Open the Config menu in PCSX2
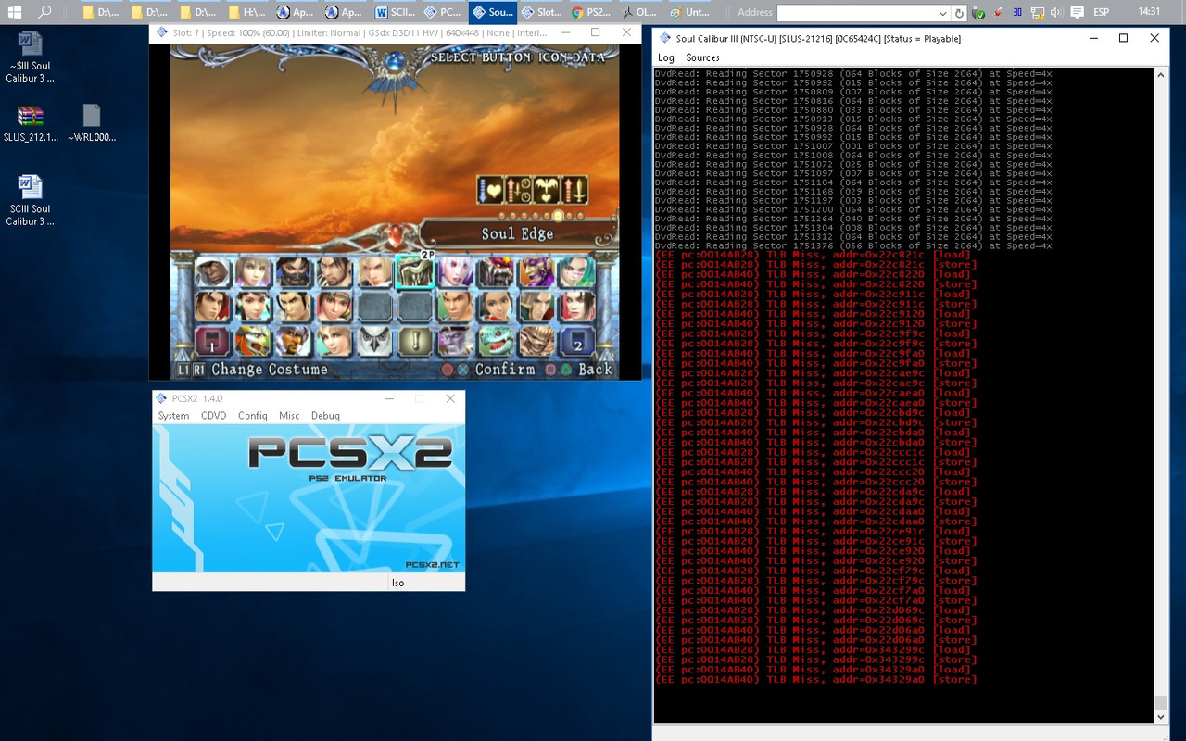 tap(252, 416)
